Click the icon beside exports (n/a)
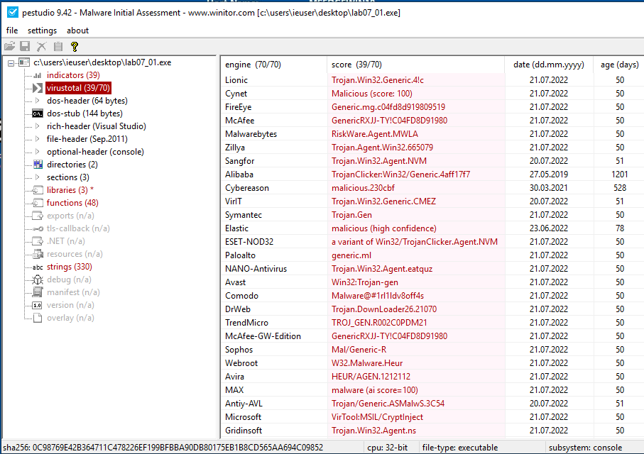 point(38,216)
